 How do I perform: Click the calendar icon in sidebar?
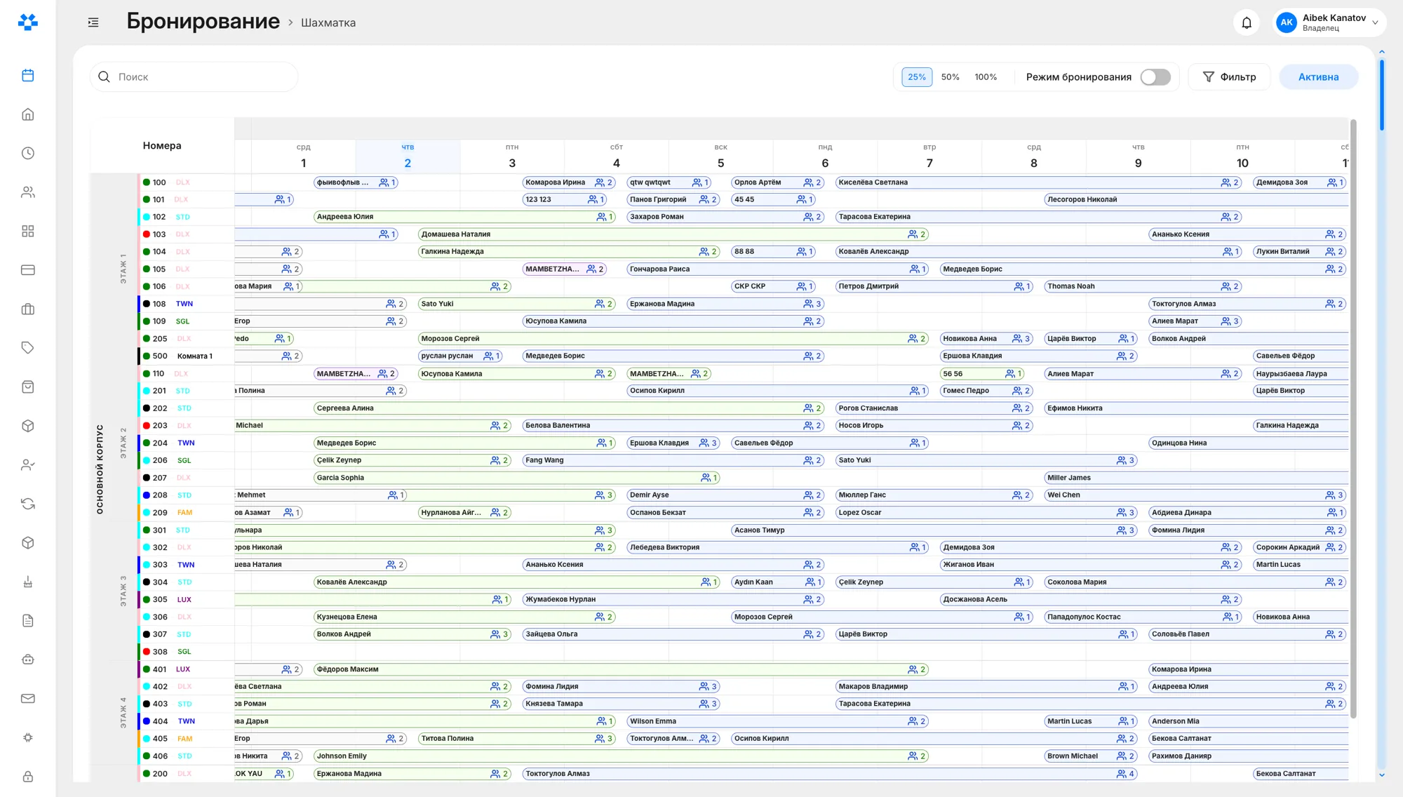pos(28,76)
